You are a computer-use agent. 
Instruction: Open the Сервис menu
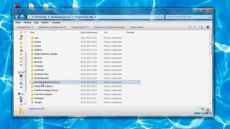45,23
